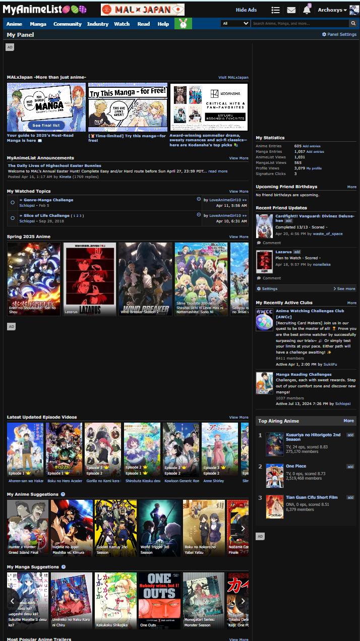360x641 pixels.
Task: Click View More for MyAnimeList Announcements
Action: click(x=239, y=158)
